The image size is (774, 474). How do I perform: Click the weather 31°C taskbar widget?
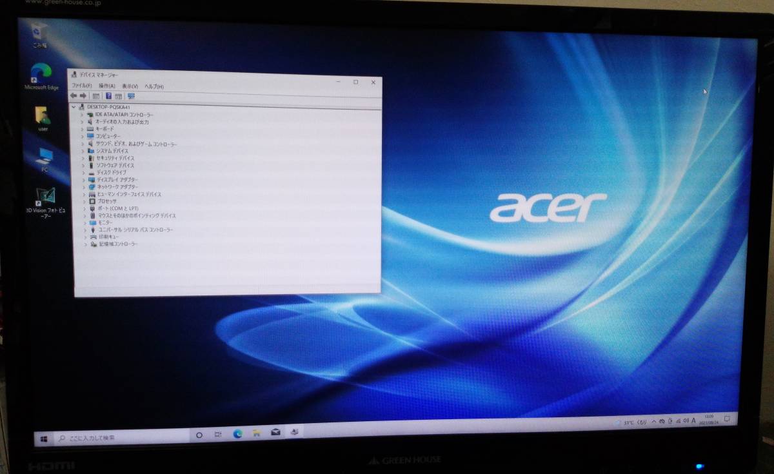coord(631,422)
